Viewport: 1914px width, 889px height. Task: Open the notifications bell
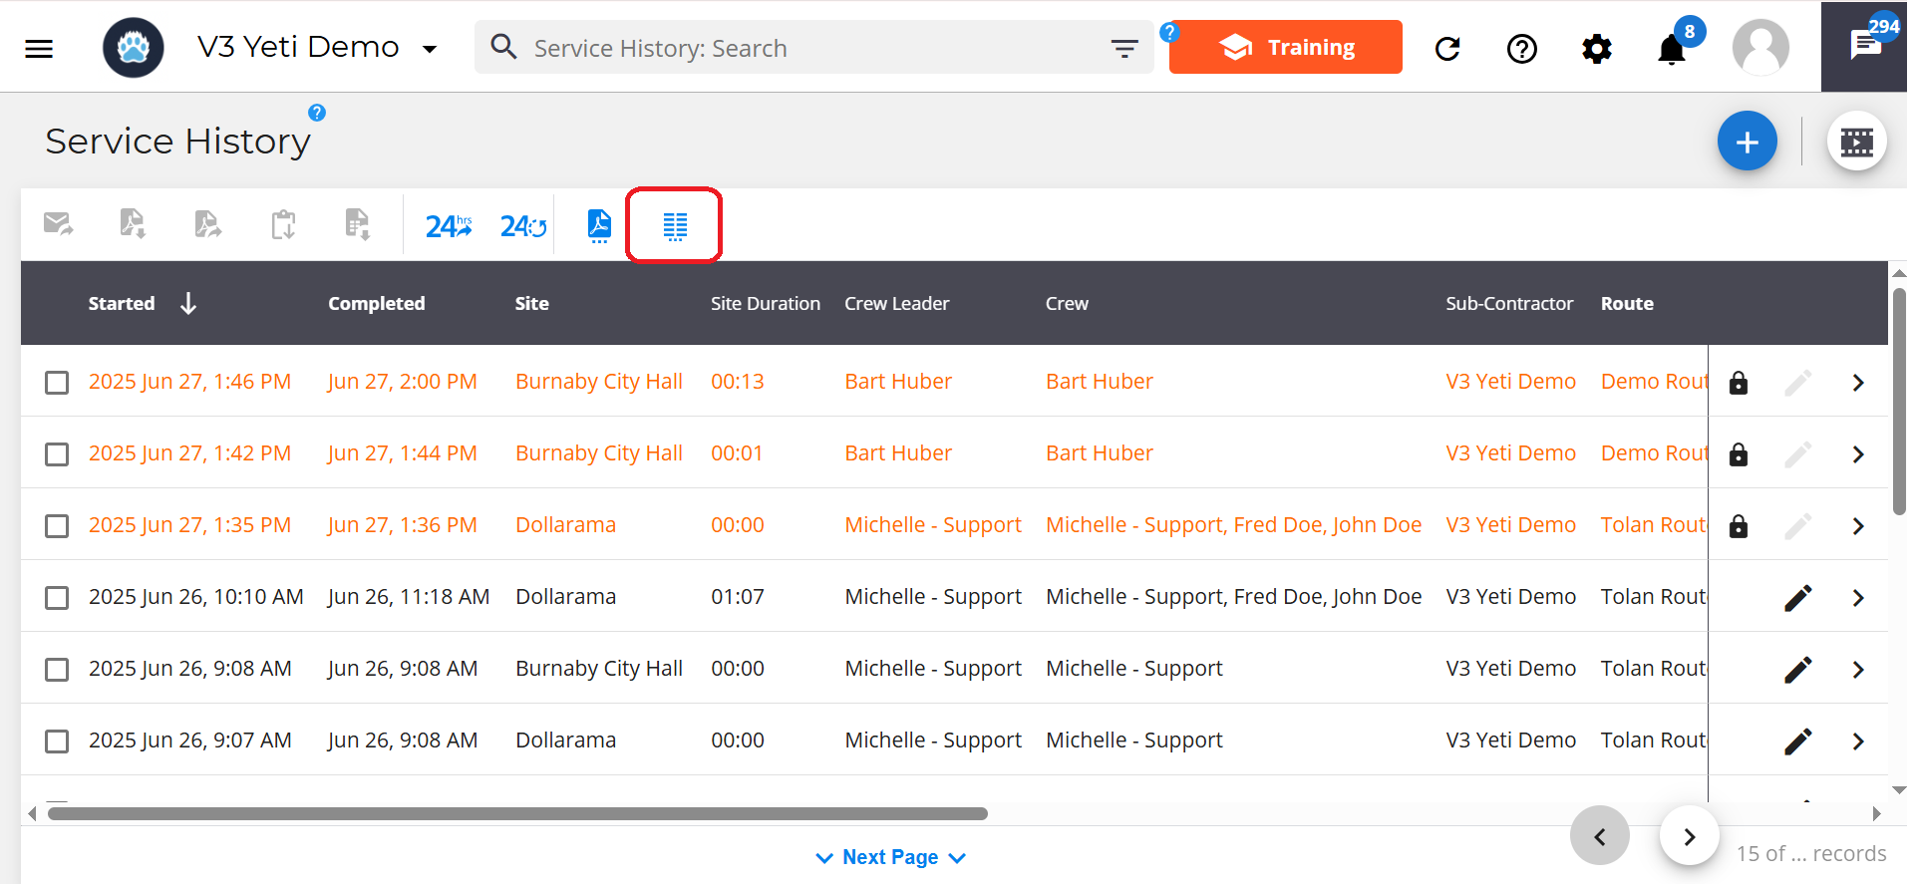(x=1672, y=48)
